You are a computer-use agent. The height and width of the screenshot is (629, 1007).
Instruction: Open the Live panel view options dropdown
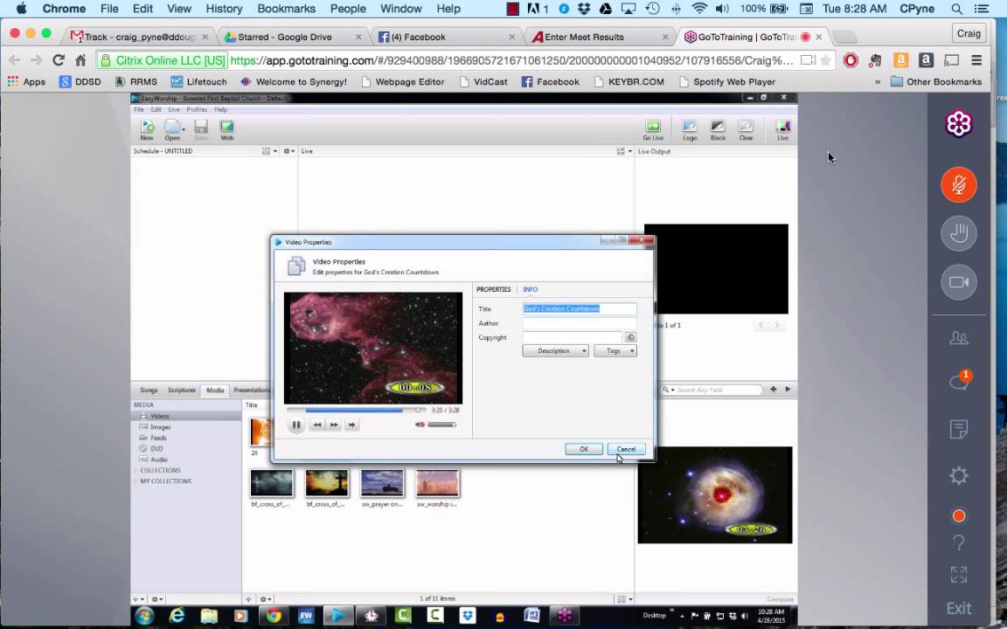click(623, 151)
